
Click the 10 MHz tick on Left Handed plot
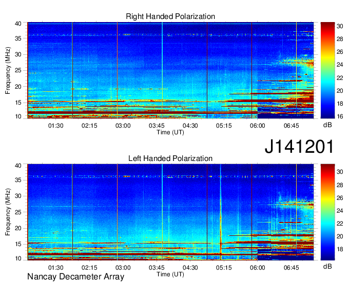tap(18, 258)
